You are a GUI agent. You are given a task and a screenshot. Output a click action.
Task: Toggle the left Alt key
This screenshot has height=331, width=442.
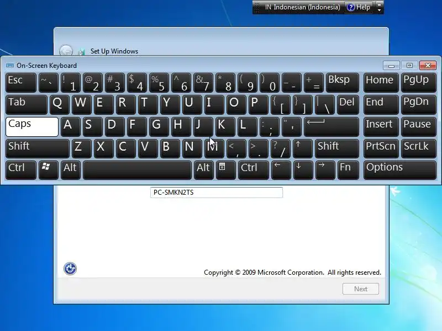pyautogui.click(x=71, y=170)
